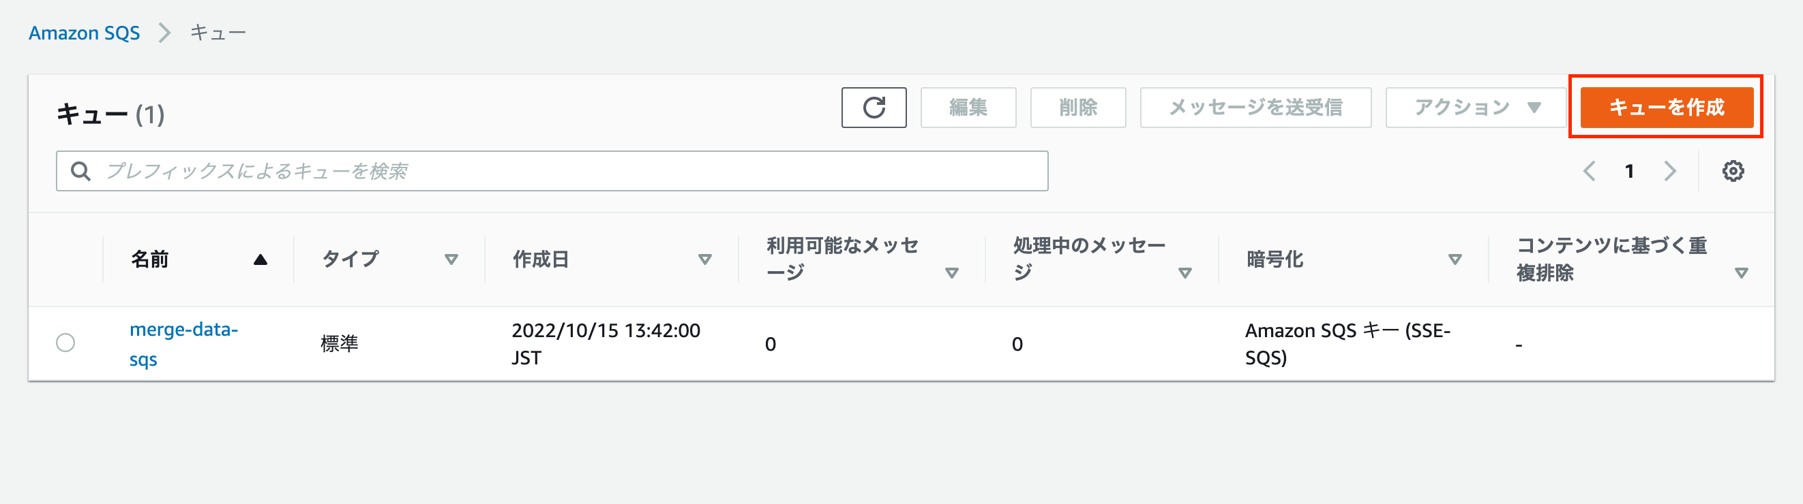Click the sort control on 作成日 column
This screenshot has height=504, width=1803.
[x=706, y=259]
